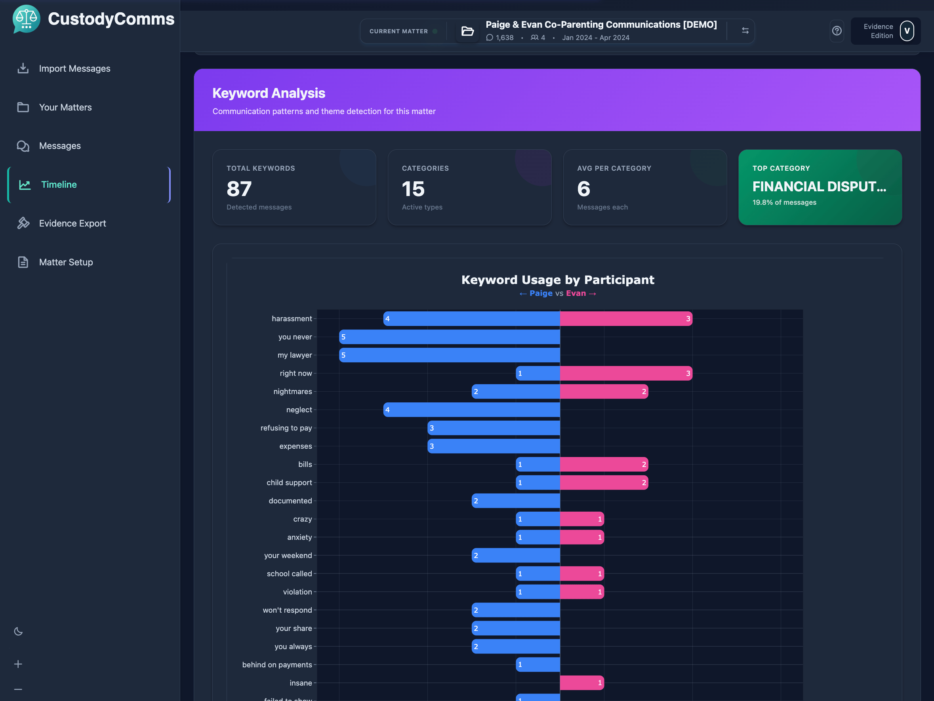Screen dimensions: 934x701
Task: Click the Categories 15 card
Action: 469,187
